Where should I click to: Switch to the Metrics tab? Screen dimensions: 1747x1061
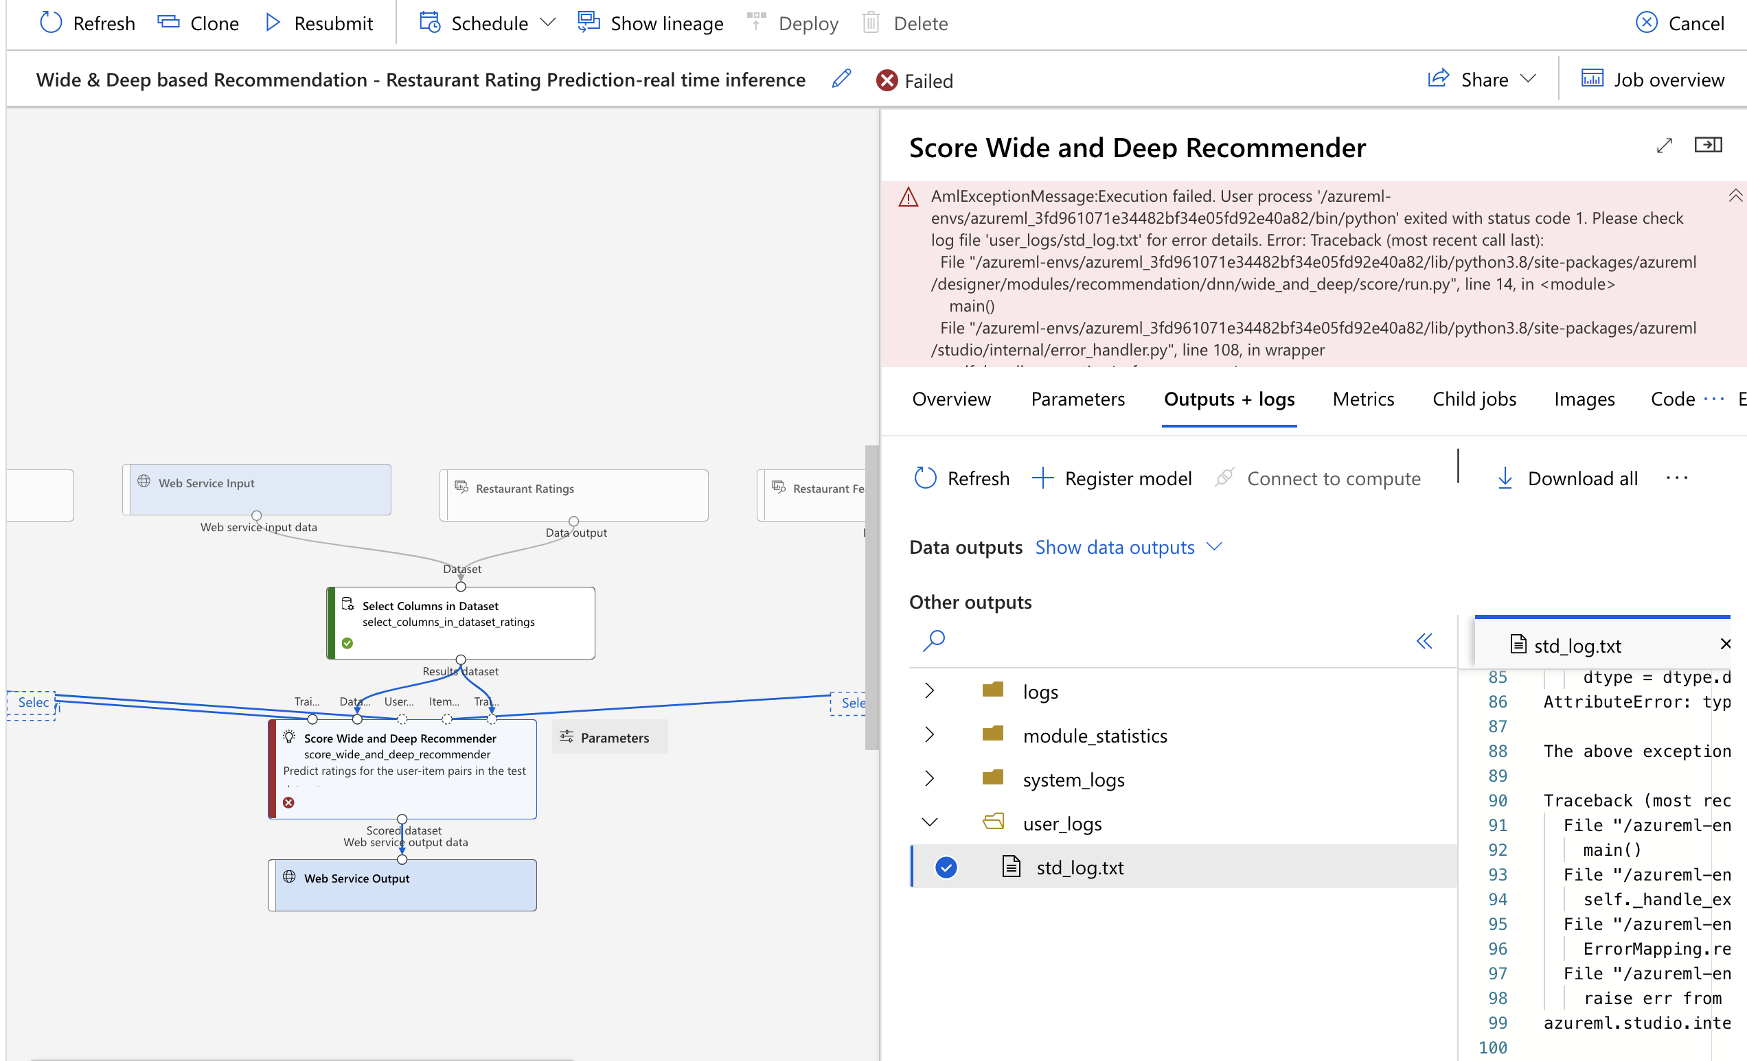pos(1362,399)
